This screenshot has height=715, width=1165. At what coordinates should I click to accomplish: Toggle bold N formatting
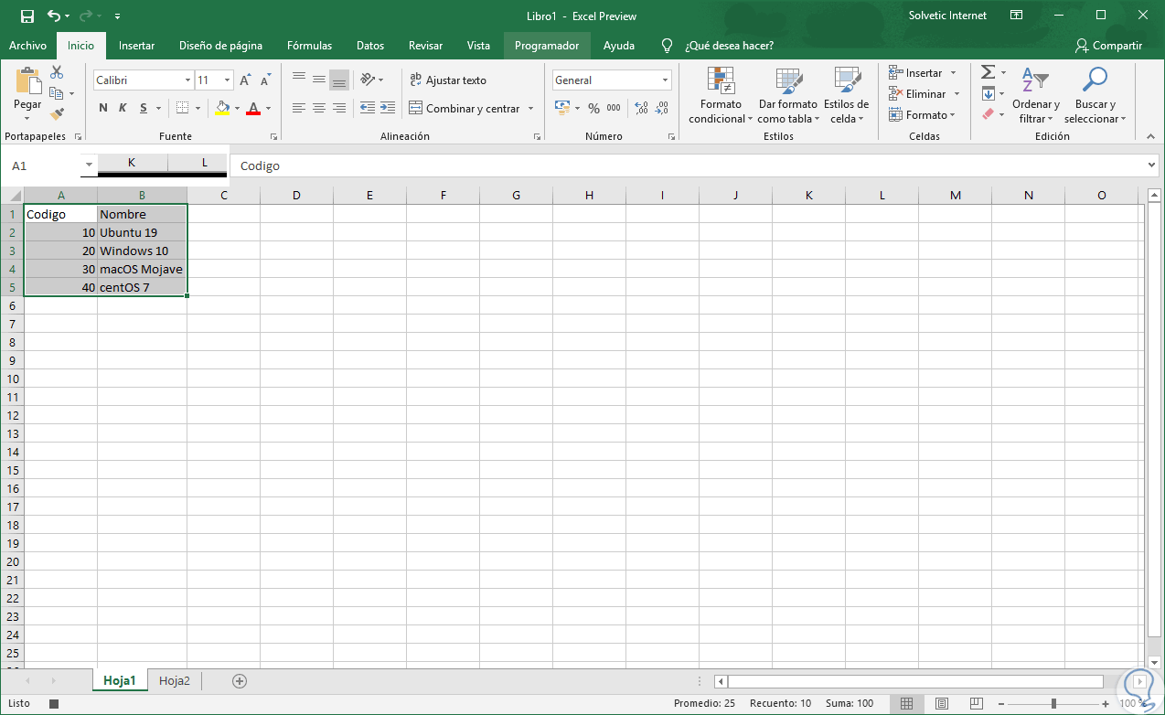tap(103, 108)
